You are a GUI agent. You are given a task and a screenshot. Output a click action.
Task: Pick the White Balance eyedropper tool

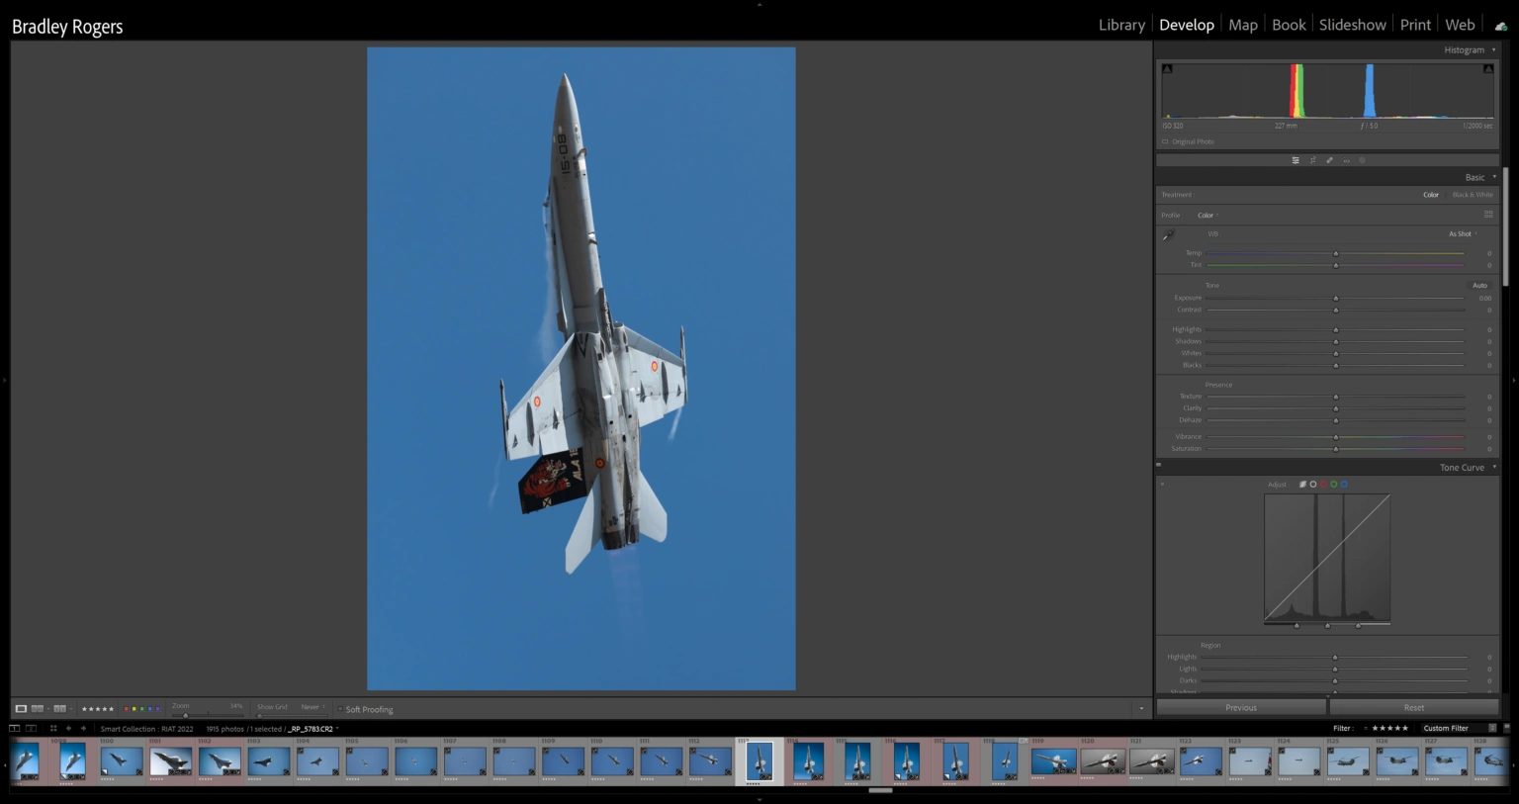coord(1169,234)
